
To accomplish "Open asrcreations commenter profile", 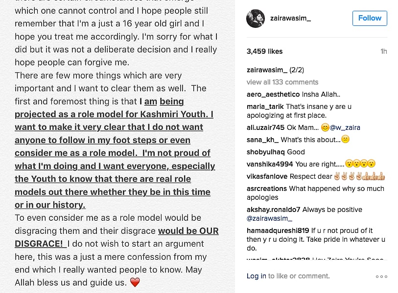I will (x=267, y=188).
